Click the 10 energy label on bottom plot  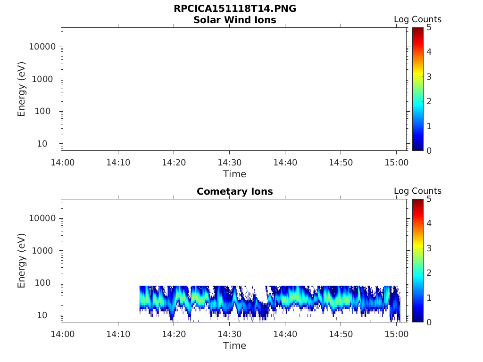click(42, 315)
